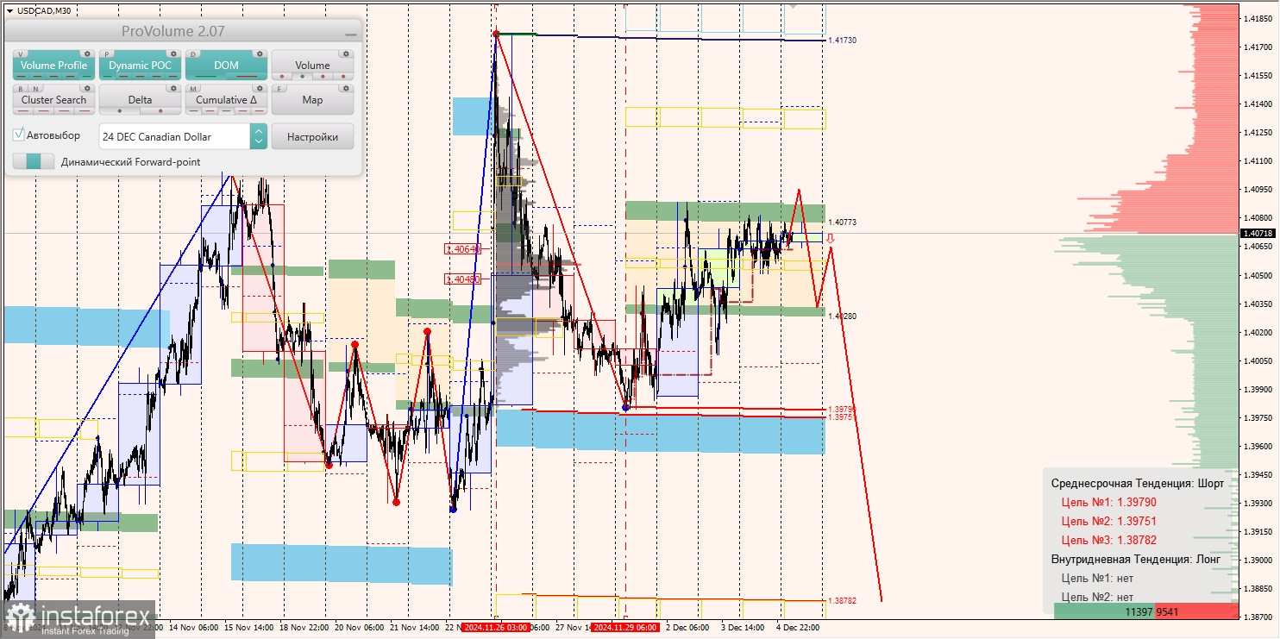This screenshot has width=1280, height=639.
Task: Open Map gear settings
Action: 346,88
